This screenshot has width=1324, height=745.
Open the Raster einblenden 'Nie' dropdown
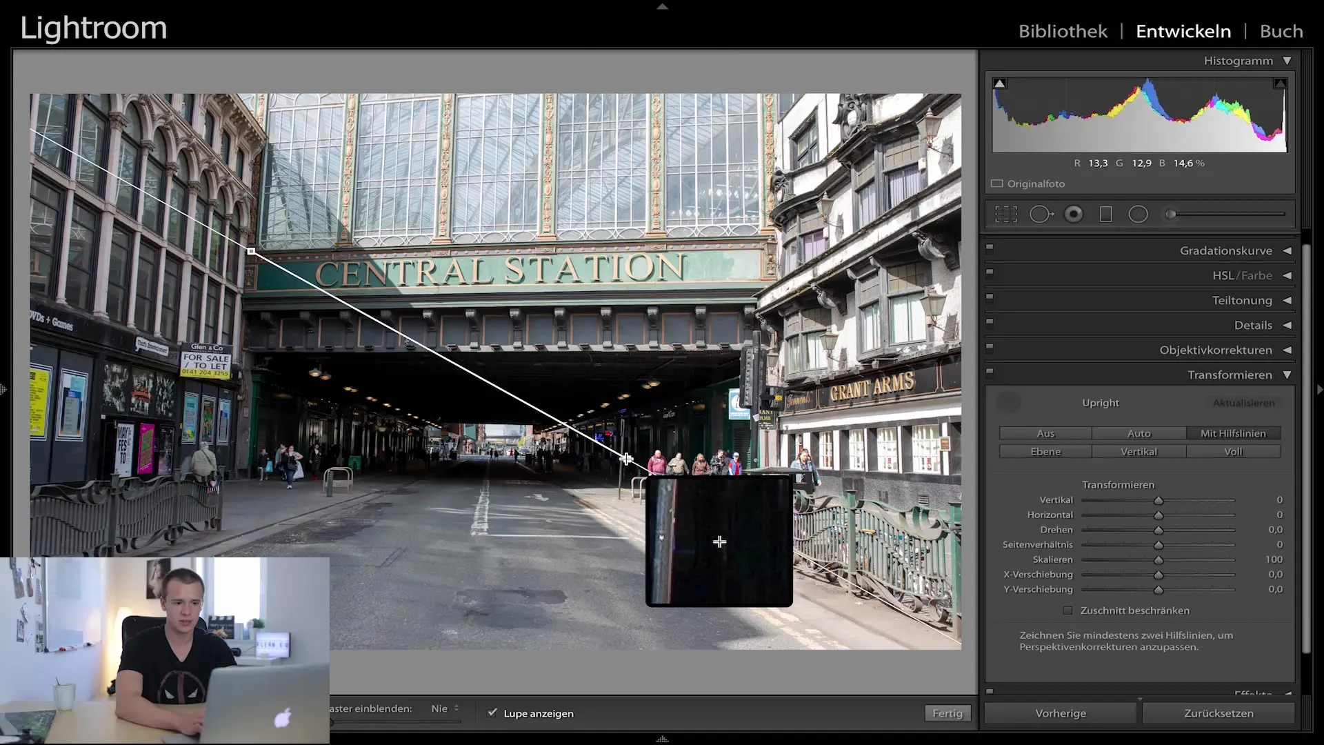(x=445, y=708)
